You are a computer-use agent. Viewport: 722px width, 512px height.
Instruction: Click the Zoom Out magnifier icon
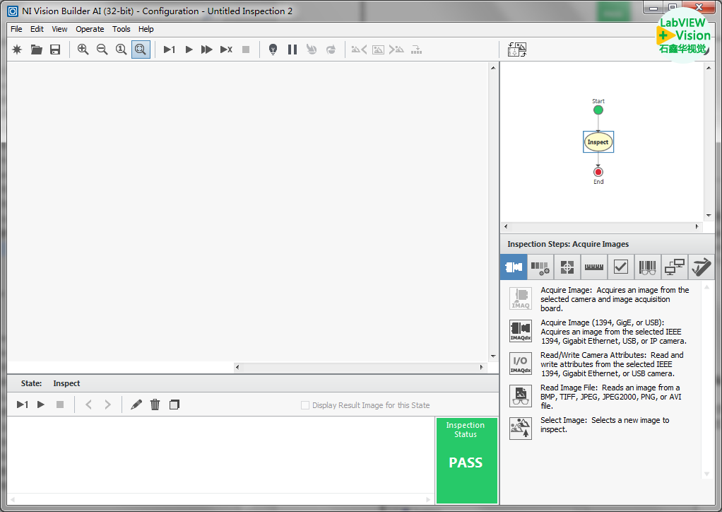click(x=102, y=50)
